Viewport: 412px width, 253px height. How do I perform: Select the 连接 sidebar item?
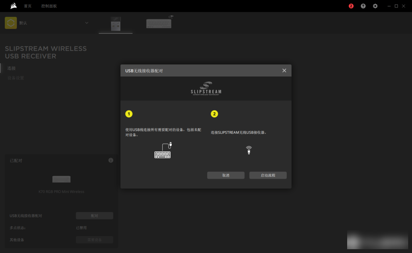12,68
